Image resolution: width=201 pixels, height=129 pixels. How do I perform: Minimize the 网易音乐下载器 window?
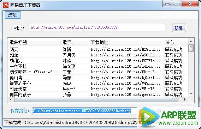[167, 4]
